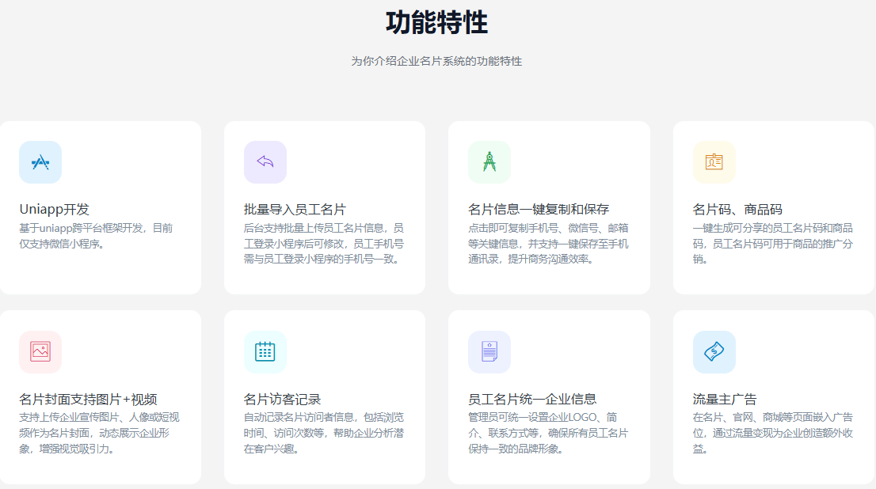Click the compass icon above 名片信息一键复制和保存
Screen dimensions: 876x489
point(489,162)
